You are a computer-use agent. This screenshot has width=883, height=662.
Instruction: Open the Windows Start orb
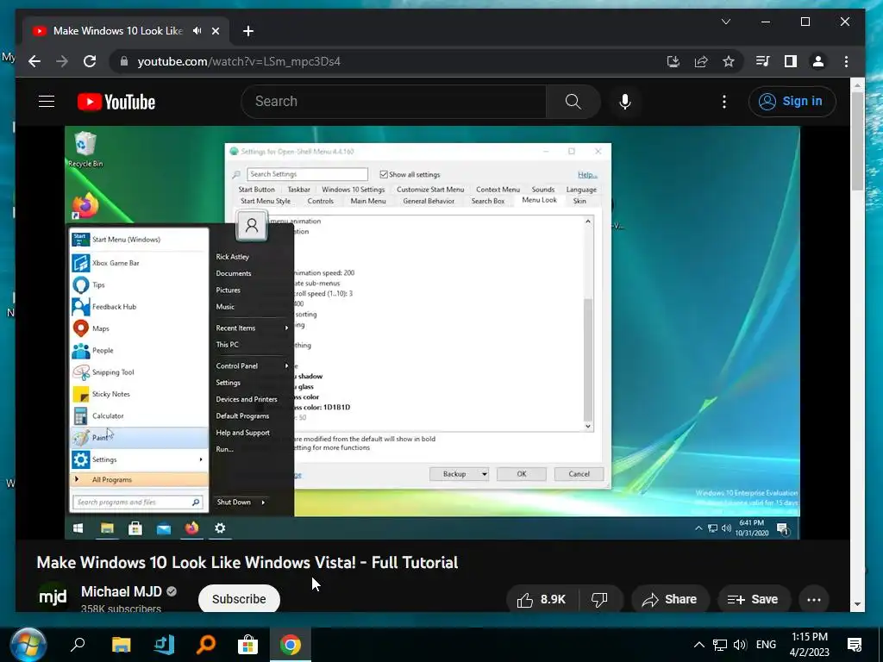click(x=28, y=645)
